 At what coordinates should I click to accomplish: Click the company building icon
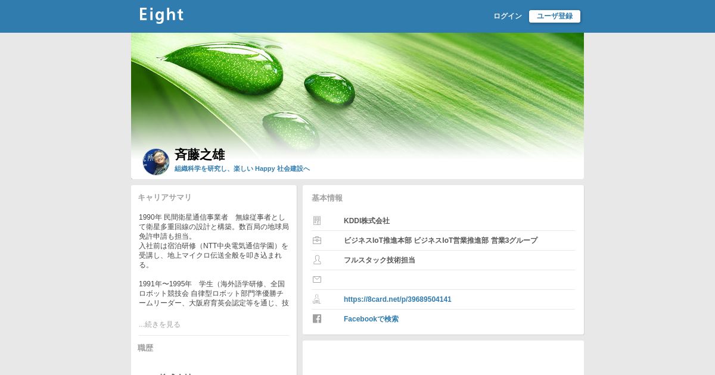point(317,221)
